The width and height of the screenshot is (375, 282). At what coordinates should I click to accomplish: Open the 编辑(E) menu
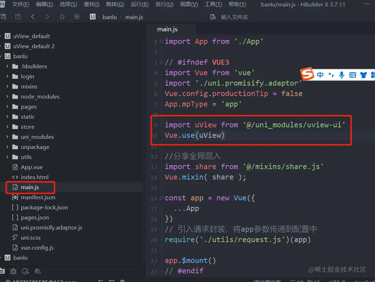pos(45,4)
